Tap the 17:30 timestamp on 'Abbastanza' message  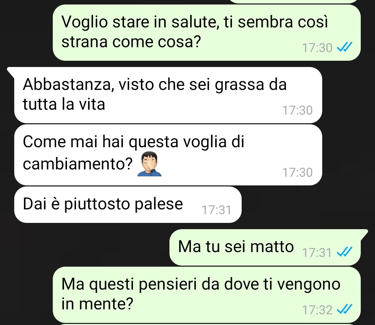[298, 110]
